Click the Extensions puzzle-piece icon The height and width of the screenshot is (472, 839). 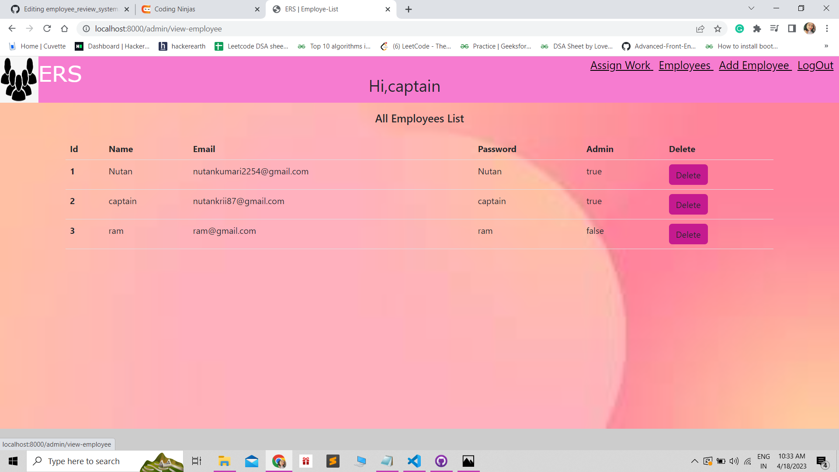tap(757, 28)
